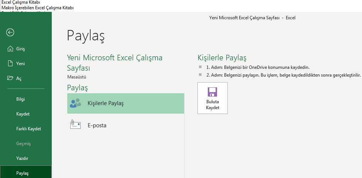Click the Buluta Kaydet button
The image size is (362, 178).
[x=212, y=98]
